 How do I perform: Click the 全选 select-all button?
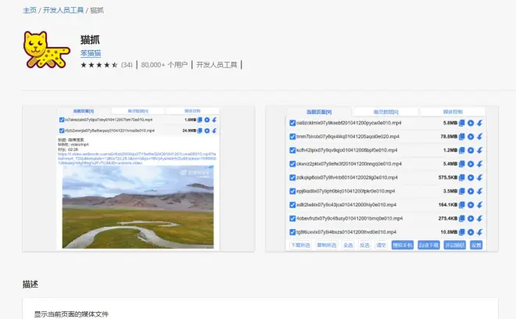348,245
